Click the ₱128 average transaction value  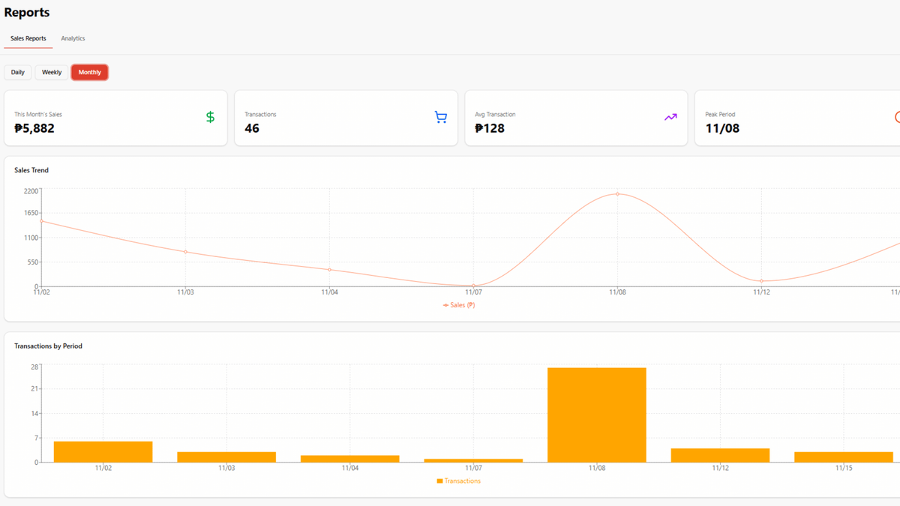[490, 128]
